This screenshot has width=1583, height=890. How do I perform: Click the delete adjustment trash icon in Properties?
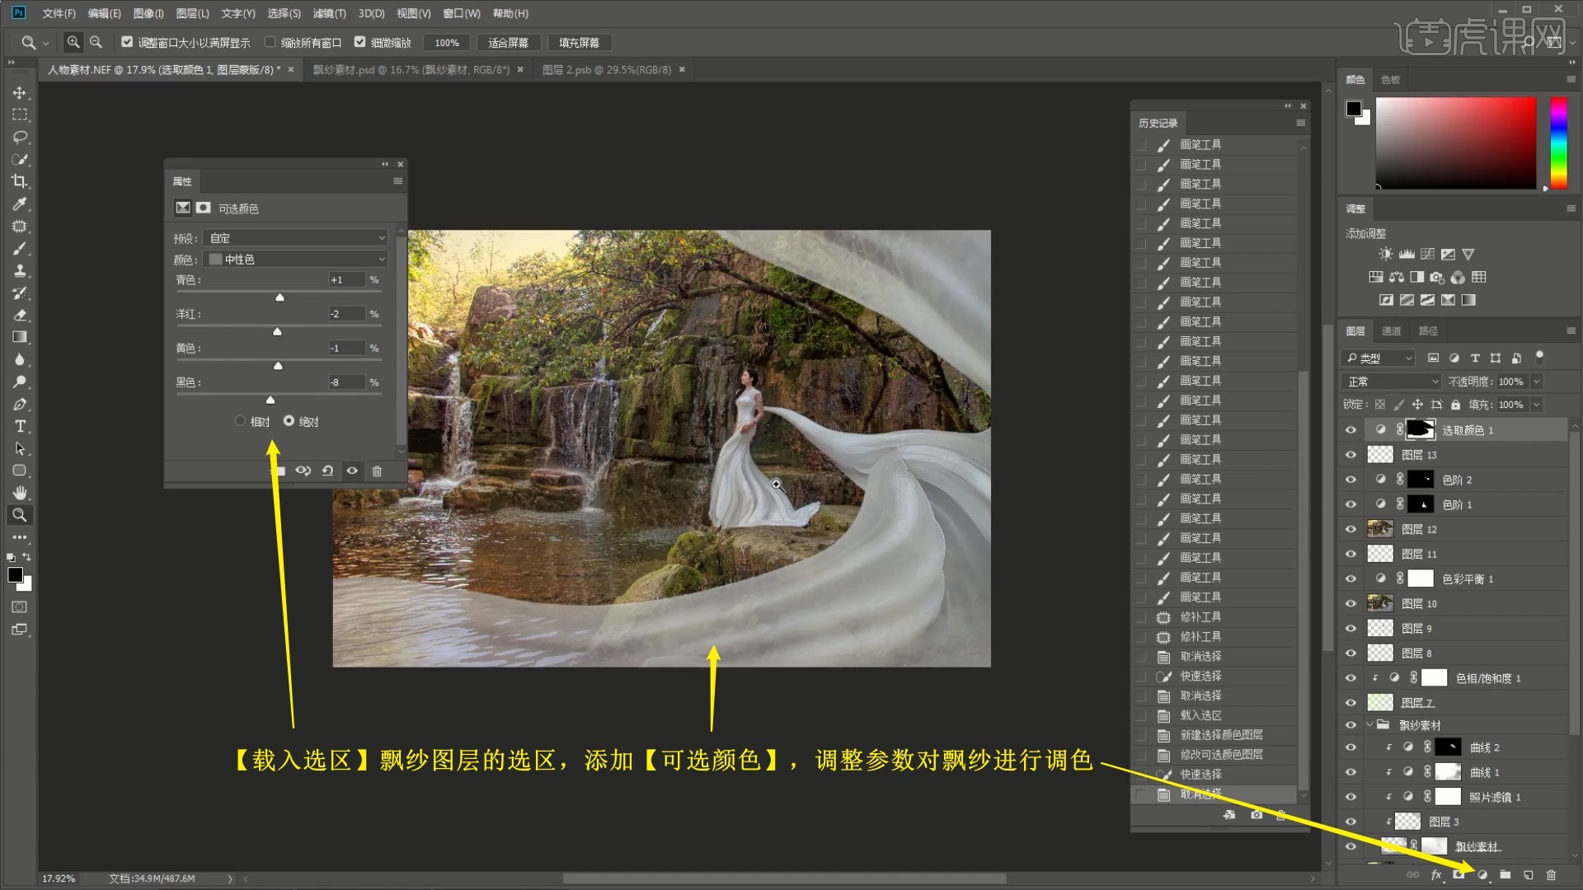(x=377, y=471)
